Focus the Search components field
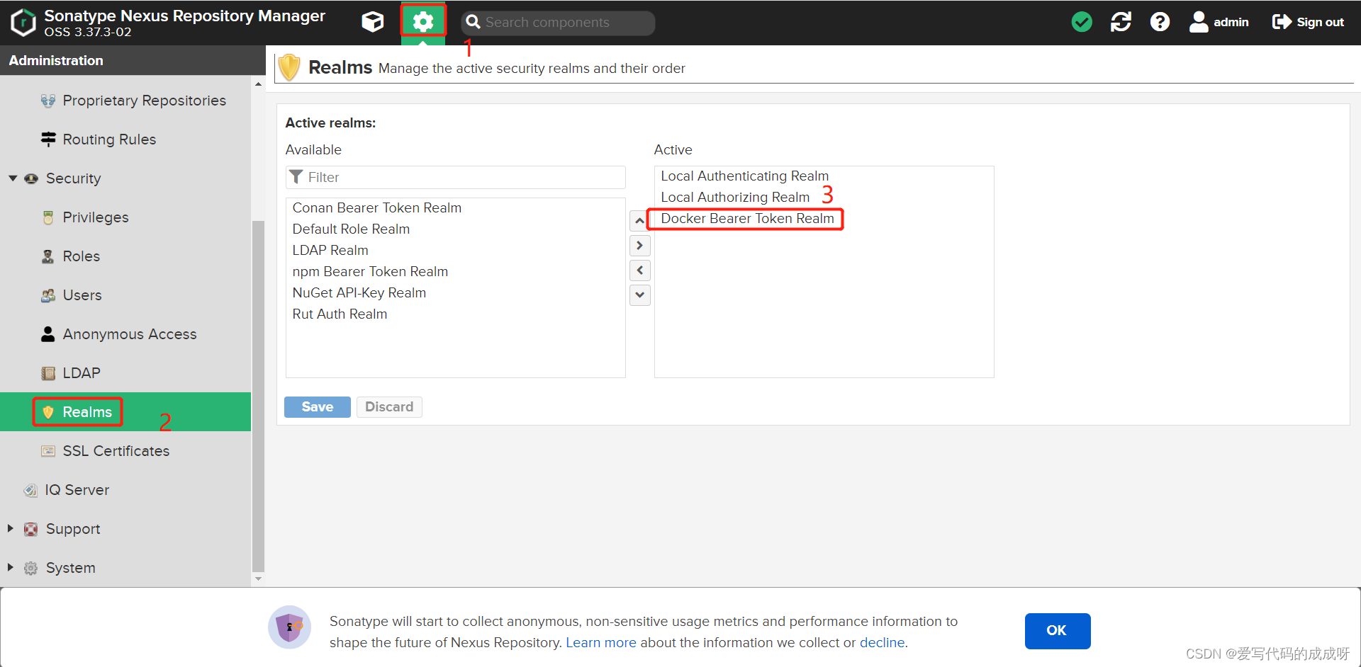 [558, 23]
